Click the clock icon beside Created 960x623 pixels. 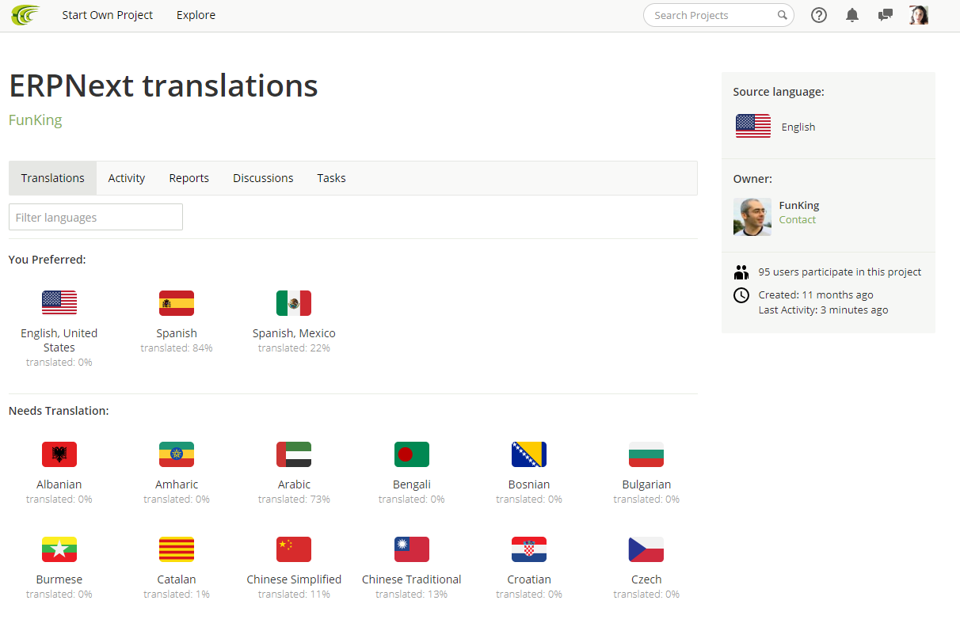coord(741,295)
